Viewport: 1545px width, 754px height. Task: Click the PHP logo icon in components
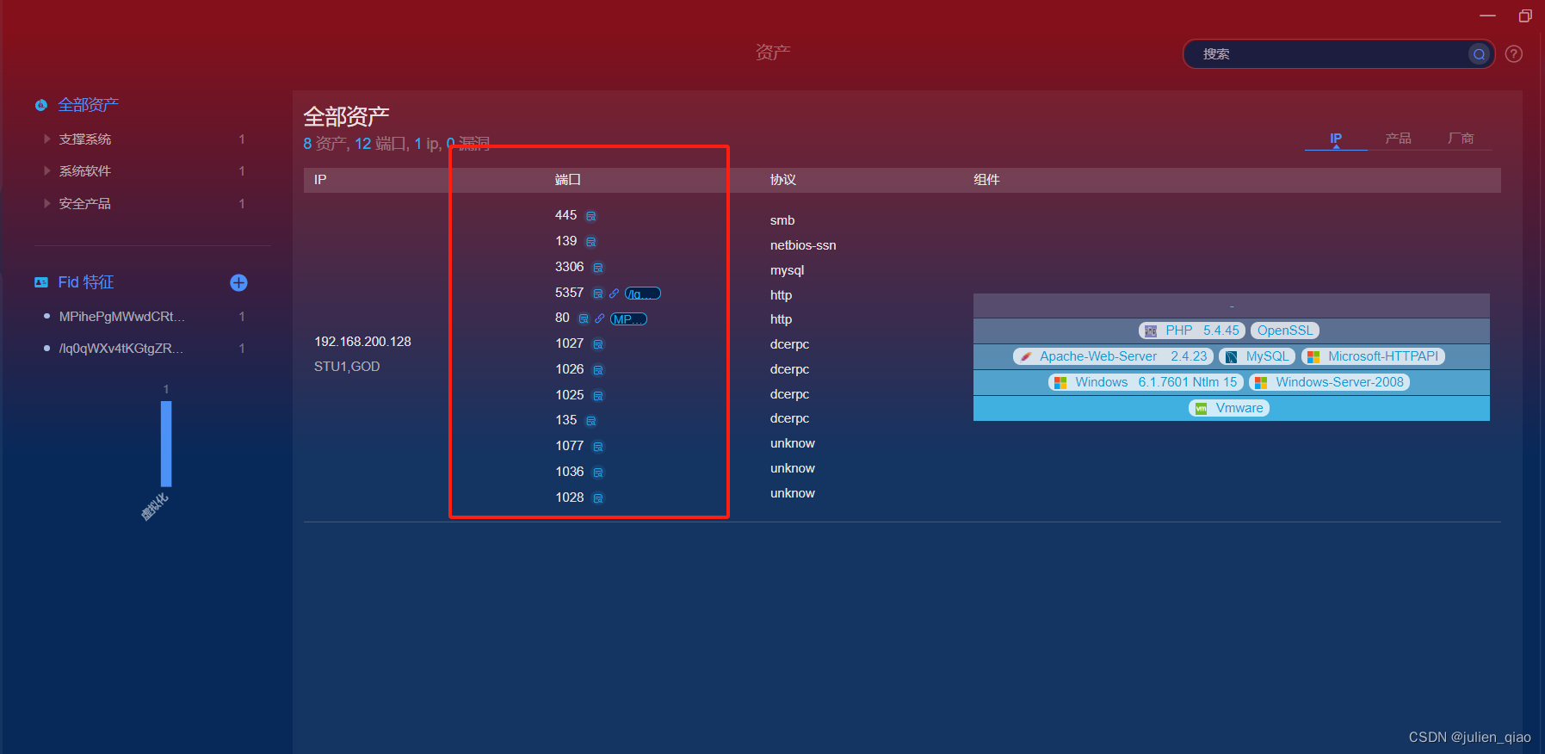click(x=1151, y=331)
